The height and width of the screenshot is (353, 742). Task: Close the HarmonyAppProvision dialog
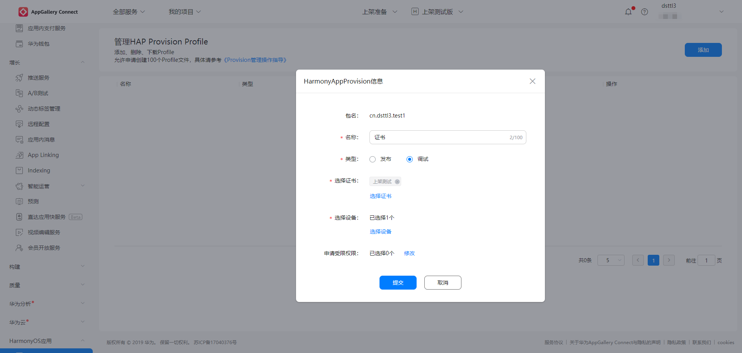[x=533, y=81]
